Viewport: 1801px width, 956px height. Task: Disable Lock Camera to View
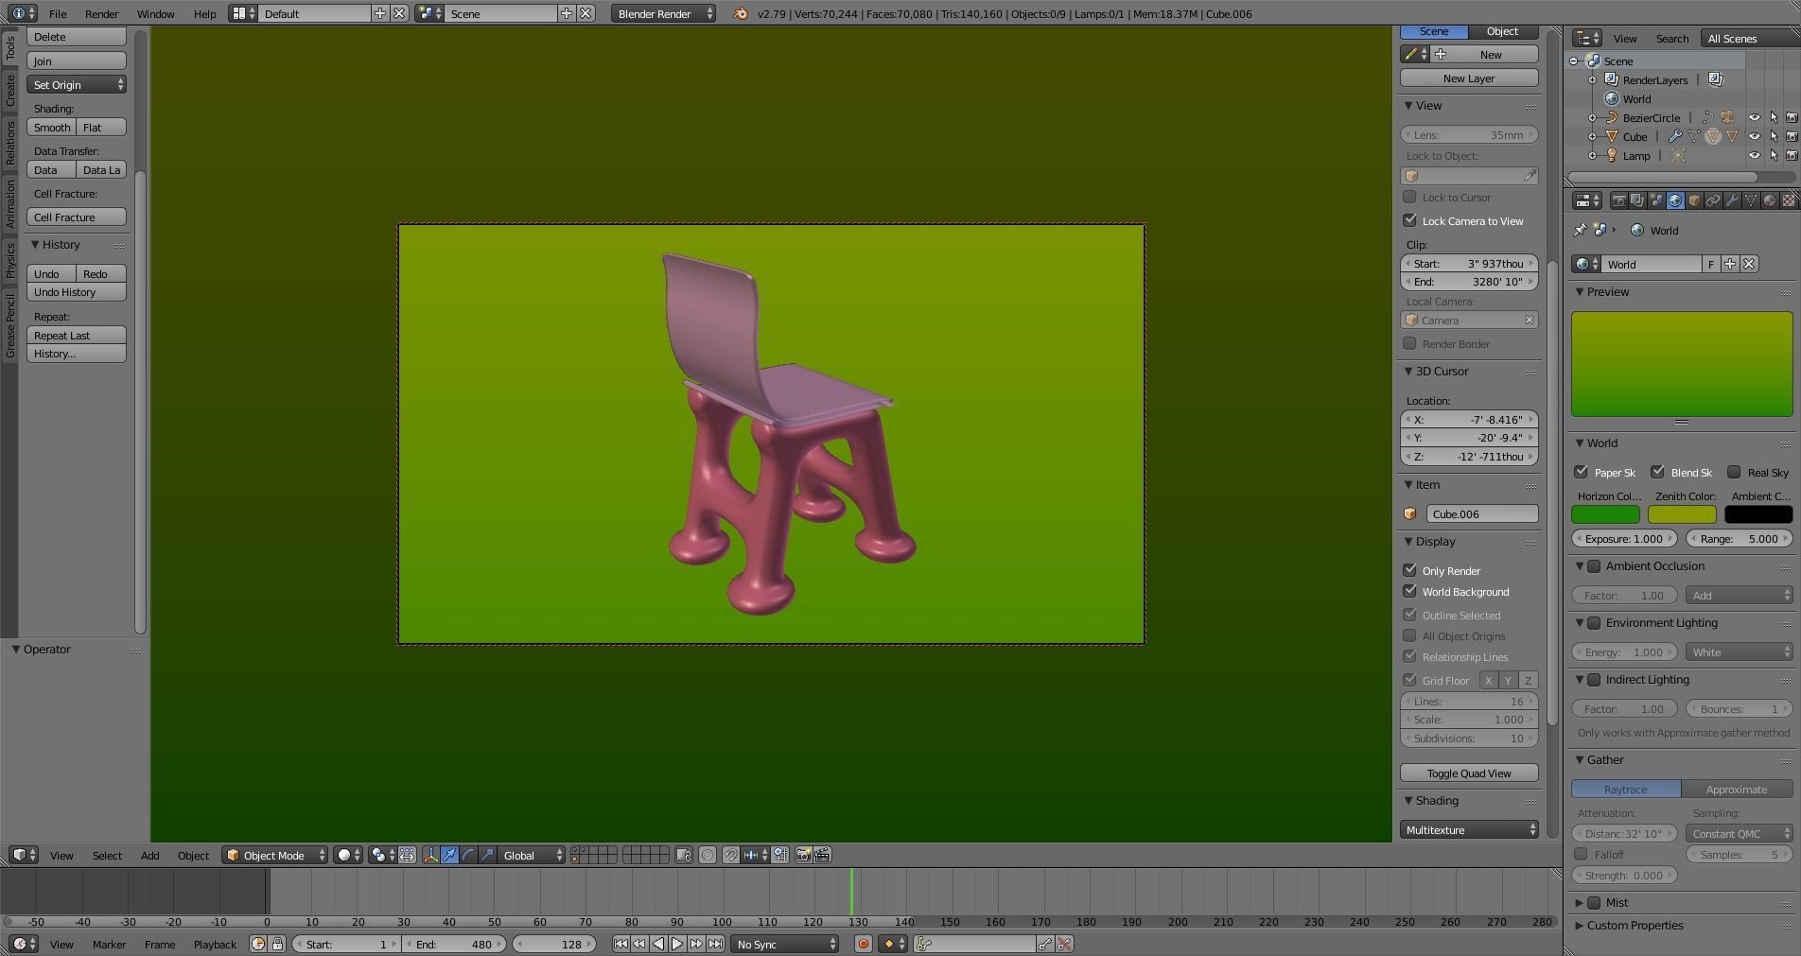[1409, 220]
